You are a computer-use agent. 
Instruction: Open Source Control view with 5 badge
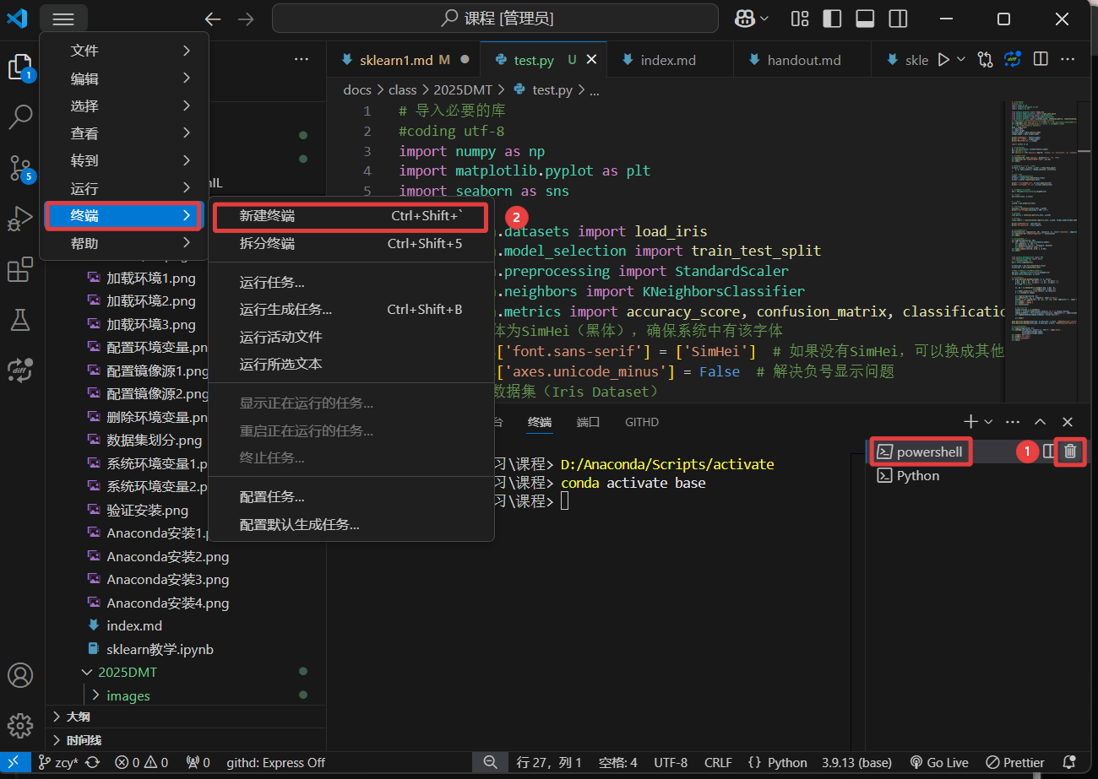pyautogui.click(x=20, y=168)
